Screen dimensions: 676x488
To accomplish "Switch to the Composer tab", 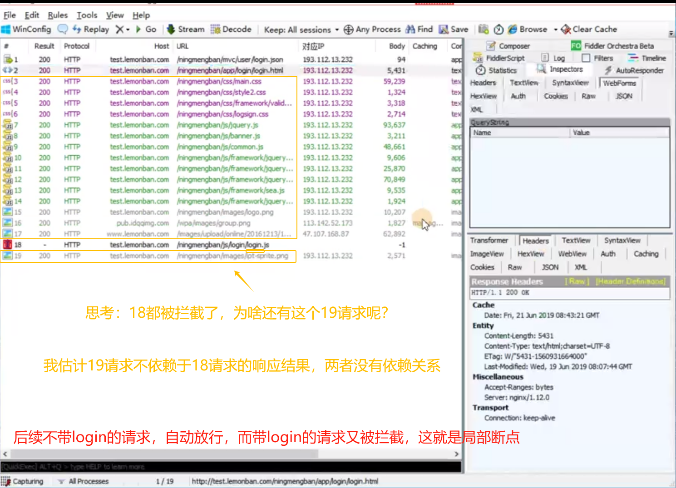I will tap(508, 46).
